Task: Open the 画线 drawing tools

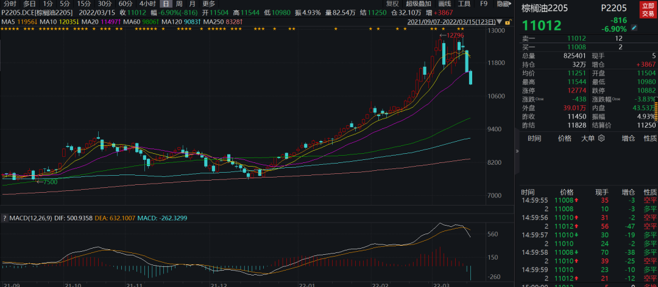Action: (444, 4)
